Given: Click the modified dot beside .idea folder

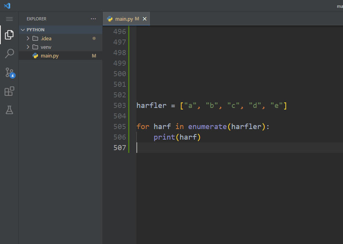Looking at the screenshot, I should [x=94, y=38].
